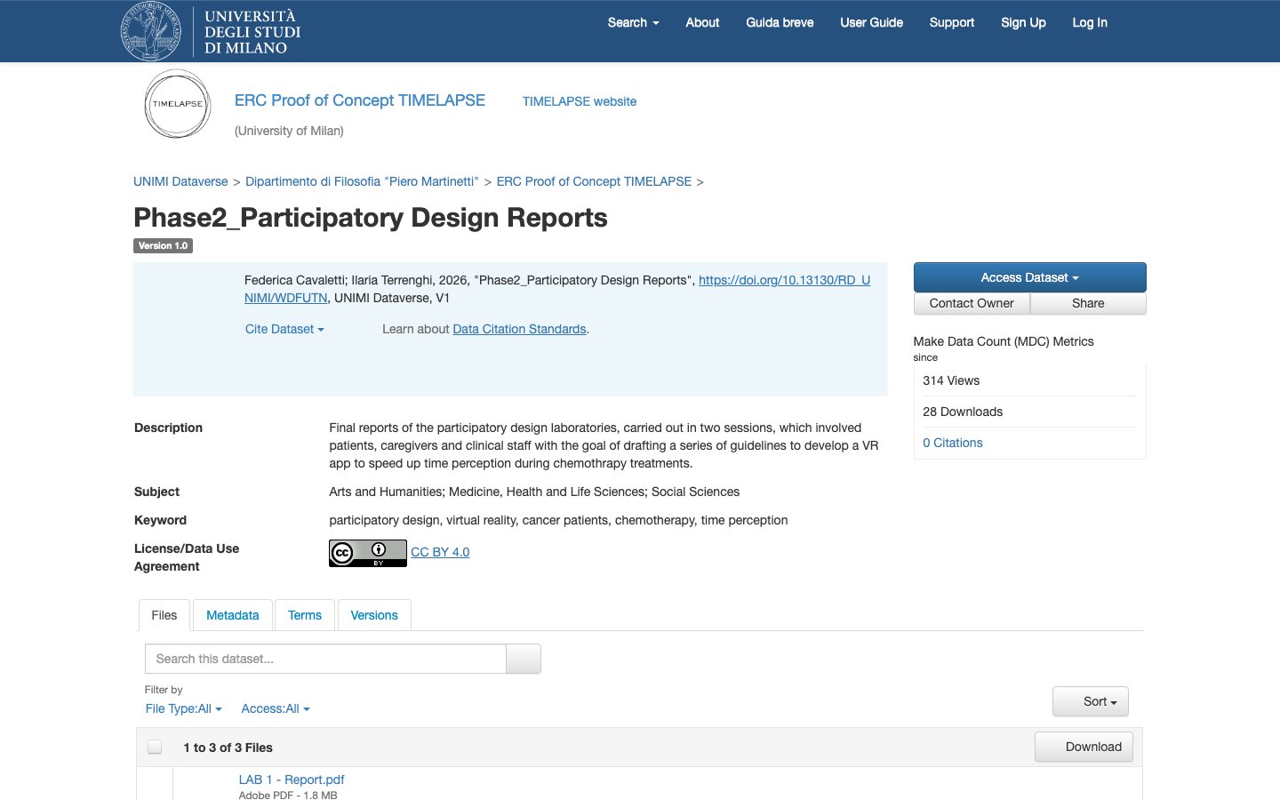Expand the Access Dataset dropdown
The height and width of the screenshot is (800, 1280).
[x=1029, y=277]
